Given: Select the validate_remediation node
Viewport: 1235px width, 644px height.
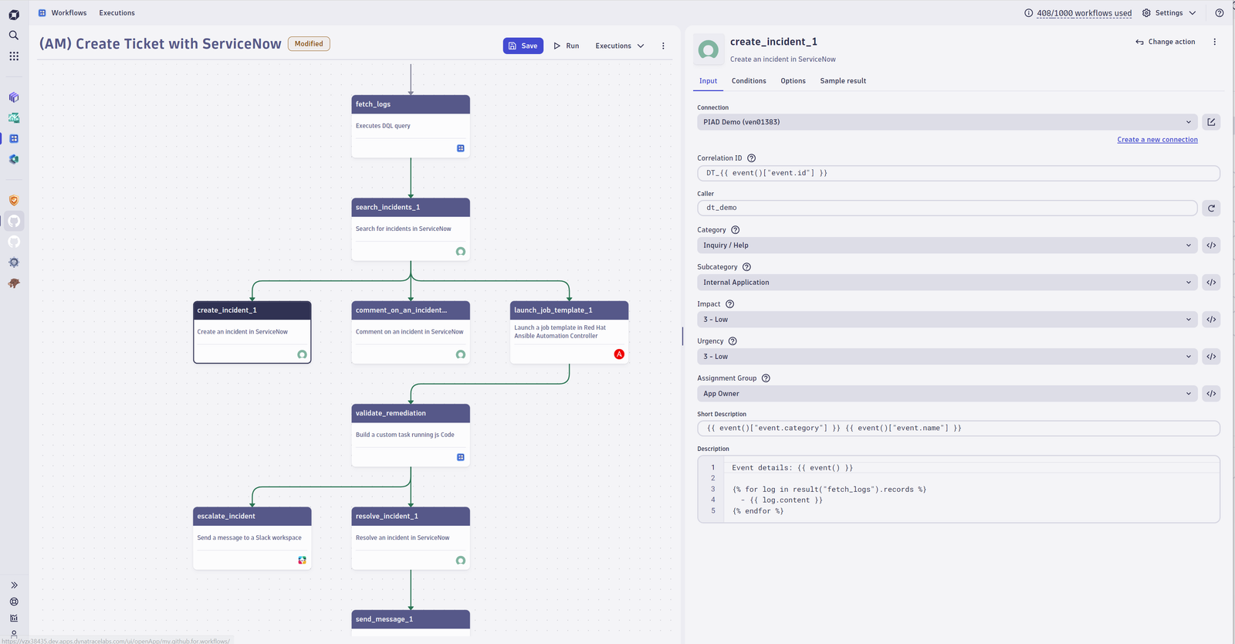Looking at the screenshot, I should pyautogui.click(x=411, y=435).
